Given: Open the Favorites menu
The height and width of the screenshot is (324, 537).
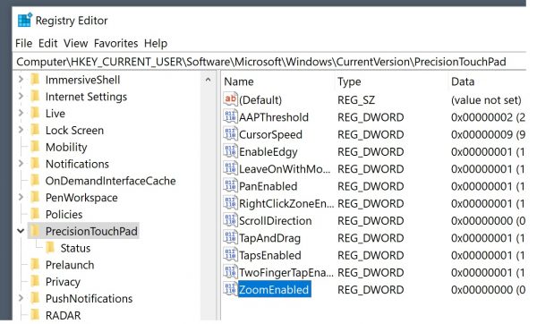Looking at the screenshot, I should (115, 44).
